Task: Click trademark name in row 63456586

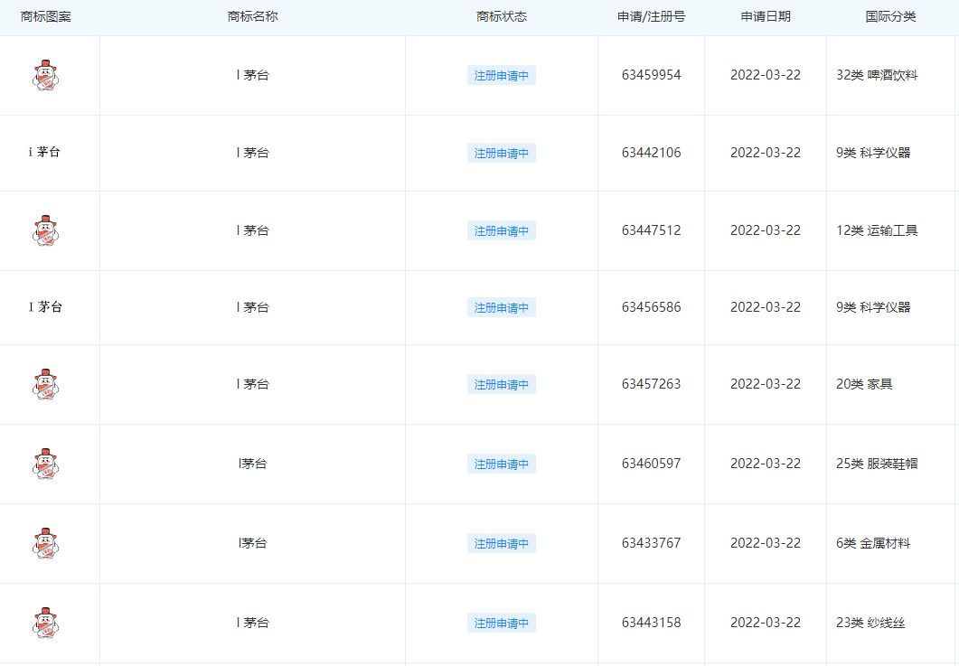Action: 252,307
